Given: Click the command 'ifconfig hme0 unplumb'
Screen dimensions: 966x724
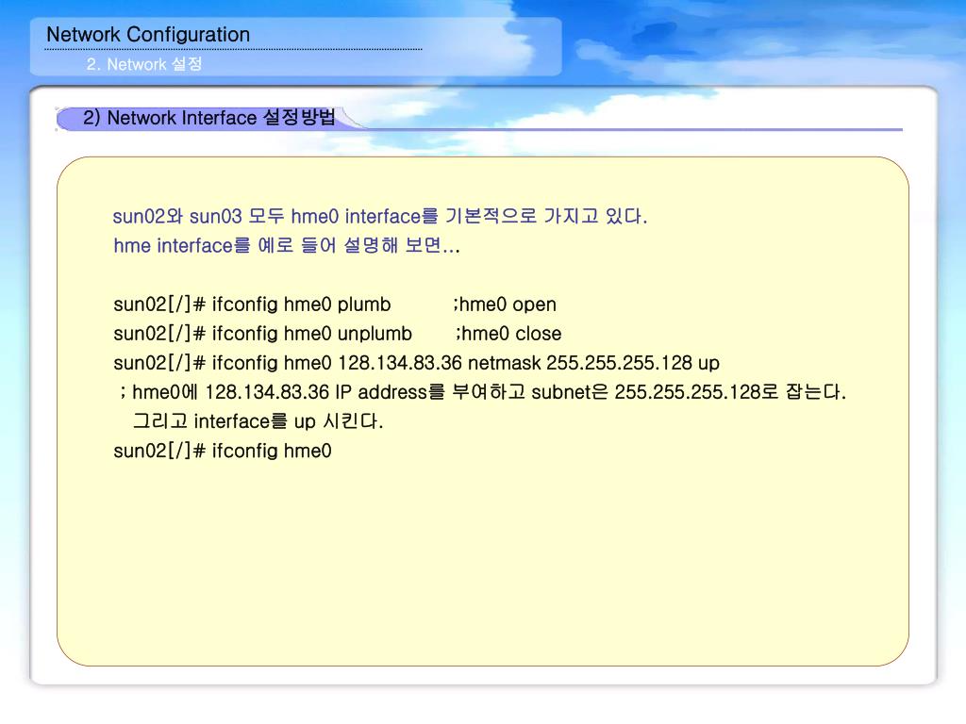Looking at the screenshot, I should [x=311, y=333].
